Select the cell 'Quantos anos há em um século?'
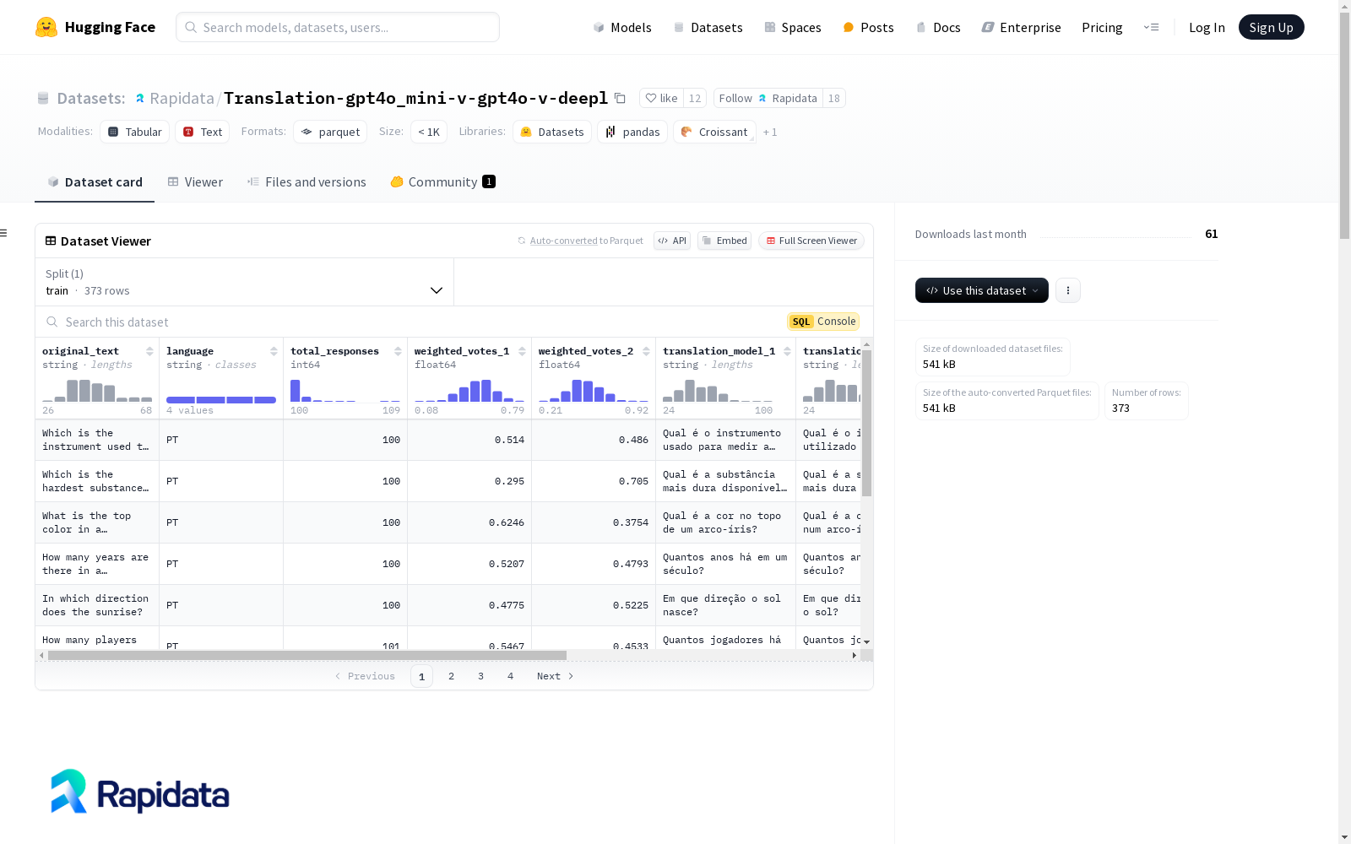Image resolution: width=1351 pixels, height=844 pixels. (x=725, y=564)
